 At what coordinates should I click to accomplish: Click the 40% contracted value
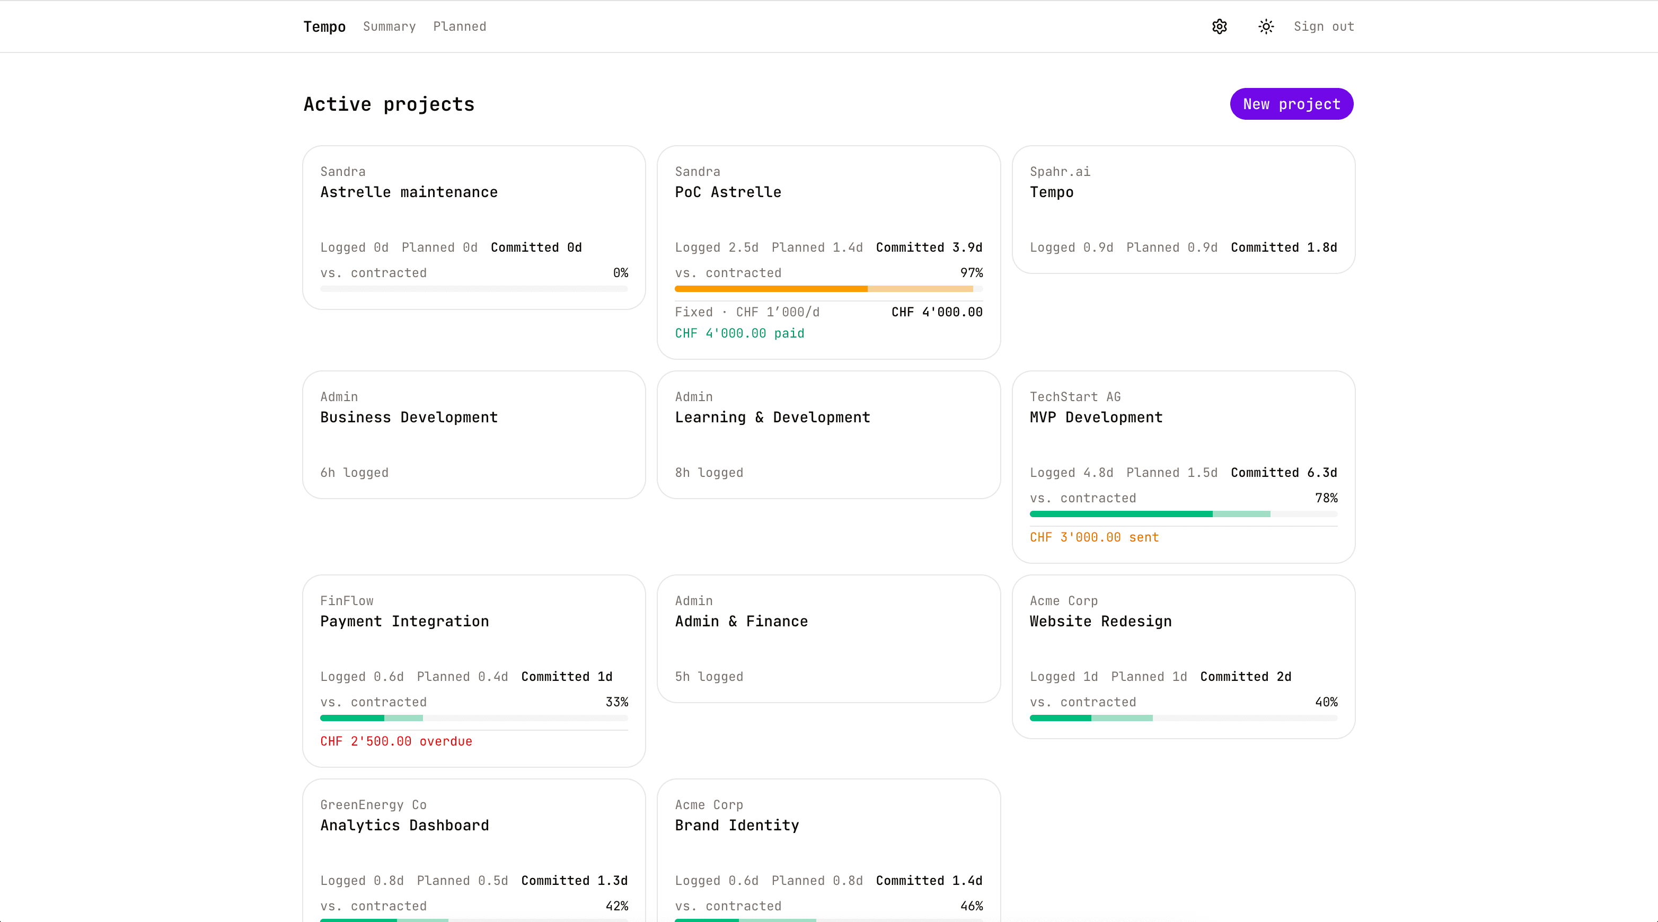[1326, 702]
